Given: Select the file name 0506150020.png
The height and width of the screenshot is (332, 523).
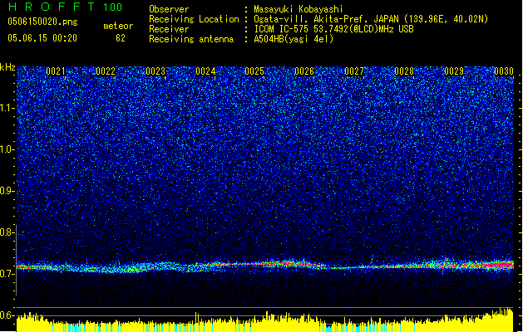Looking at the screenshot, I should click(42, 22).
